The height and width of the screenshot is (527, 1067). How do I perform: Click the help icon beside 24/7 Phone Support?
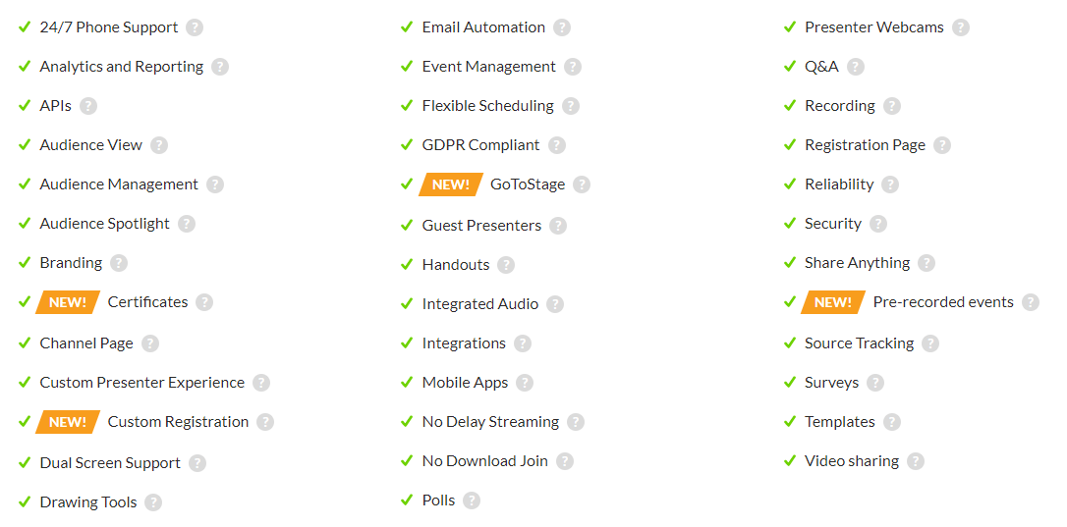[195, 27]
